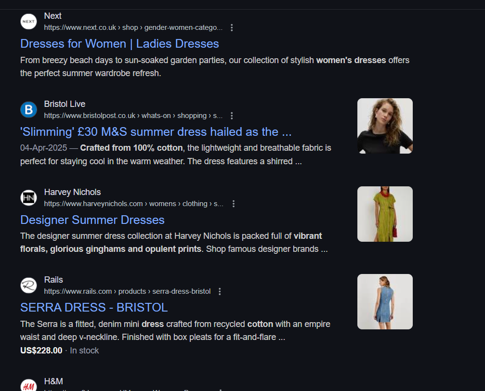Open Harvey Nichols green dress thumbnail

385,214
